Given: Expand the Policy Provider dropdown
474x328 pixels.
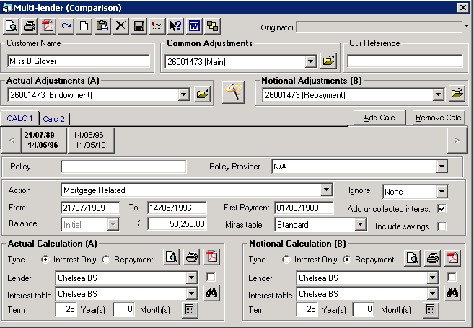Looking at the screenshot, I should 442,167.
